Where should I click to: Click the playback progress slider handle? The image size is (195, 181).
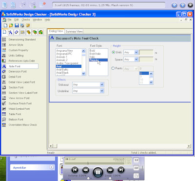pos(88,163)
